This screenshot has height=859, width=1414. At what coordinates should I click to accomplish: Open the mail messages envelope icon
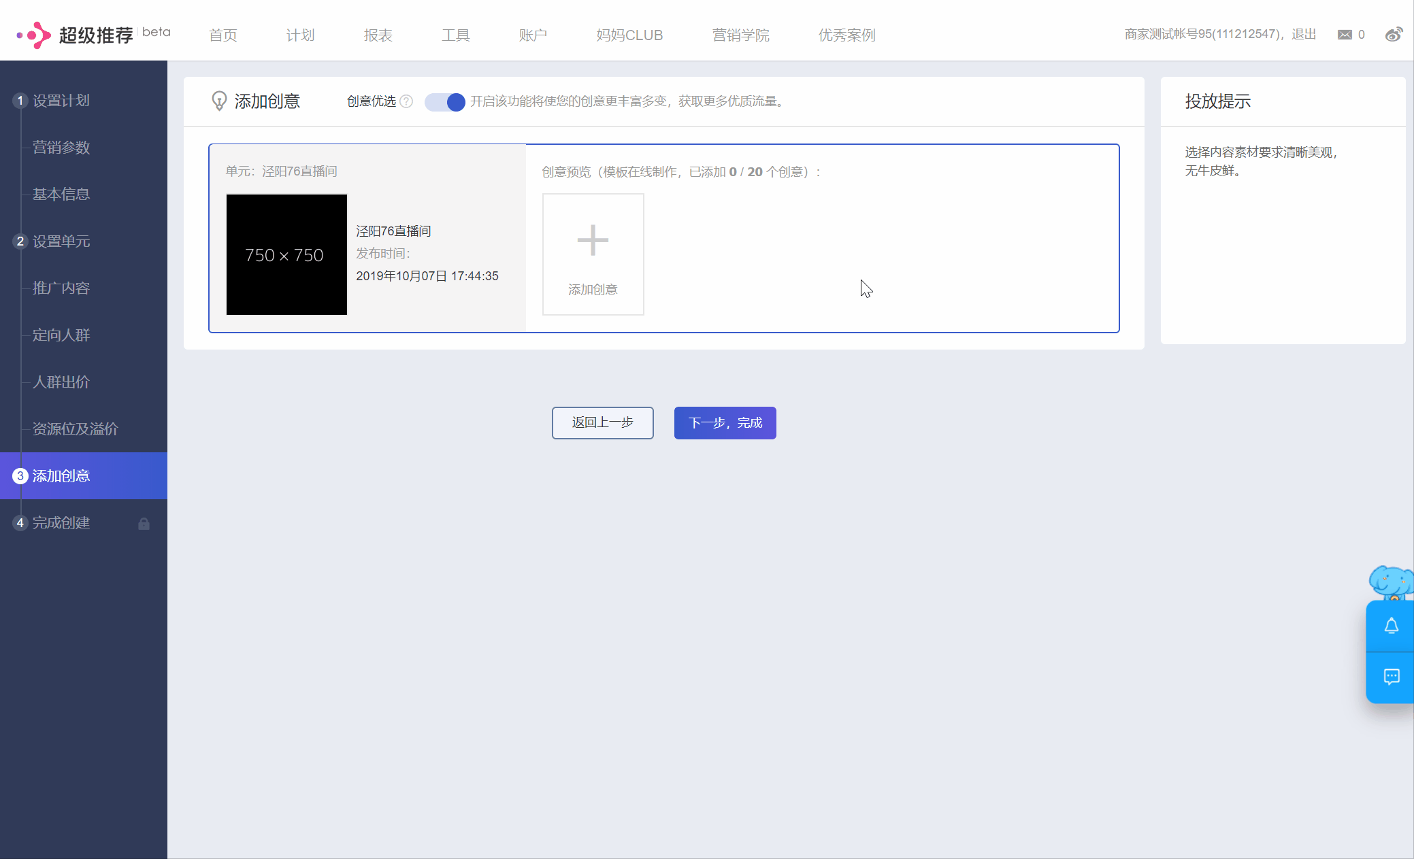(1345, 35)
